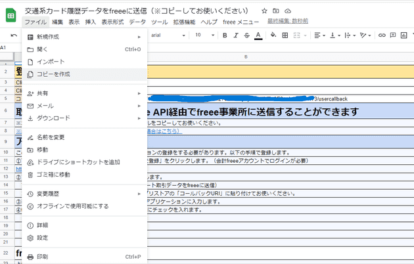414x264 pixels.
Task: Open horizontal align dropdown
Action: 319,35
